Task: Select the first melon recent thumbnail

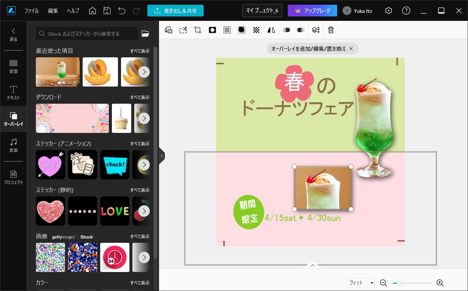Action: [100, 72]
